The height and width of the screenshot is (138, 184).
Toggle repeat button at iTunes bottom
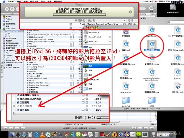coord(17,129)
